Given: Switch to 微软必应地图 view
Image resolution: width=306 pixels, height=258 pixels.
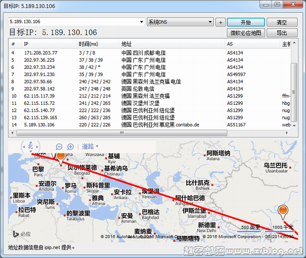Looking at the screenshot, I should point(246,33).
